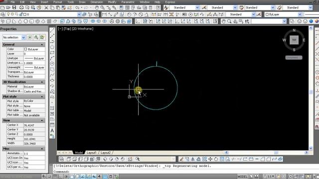
Task: Open the File menu
Action: 12,2
